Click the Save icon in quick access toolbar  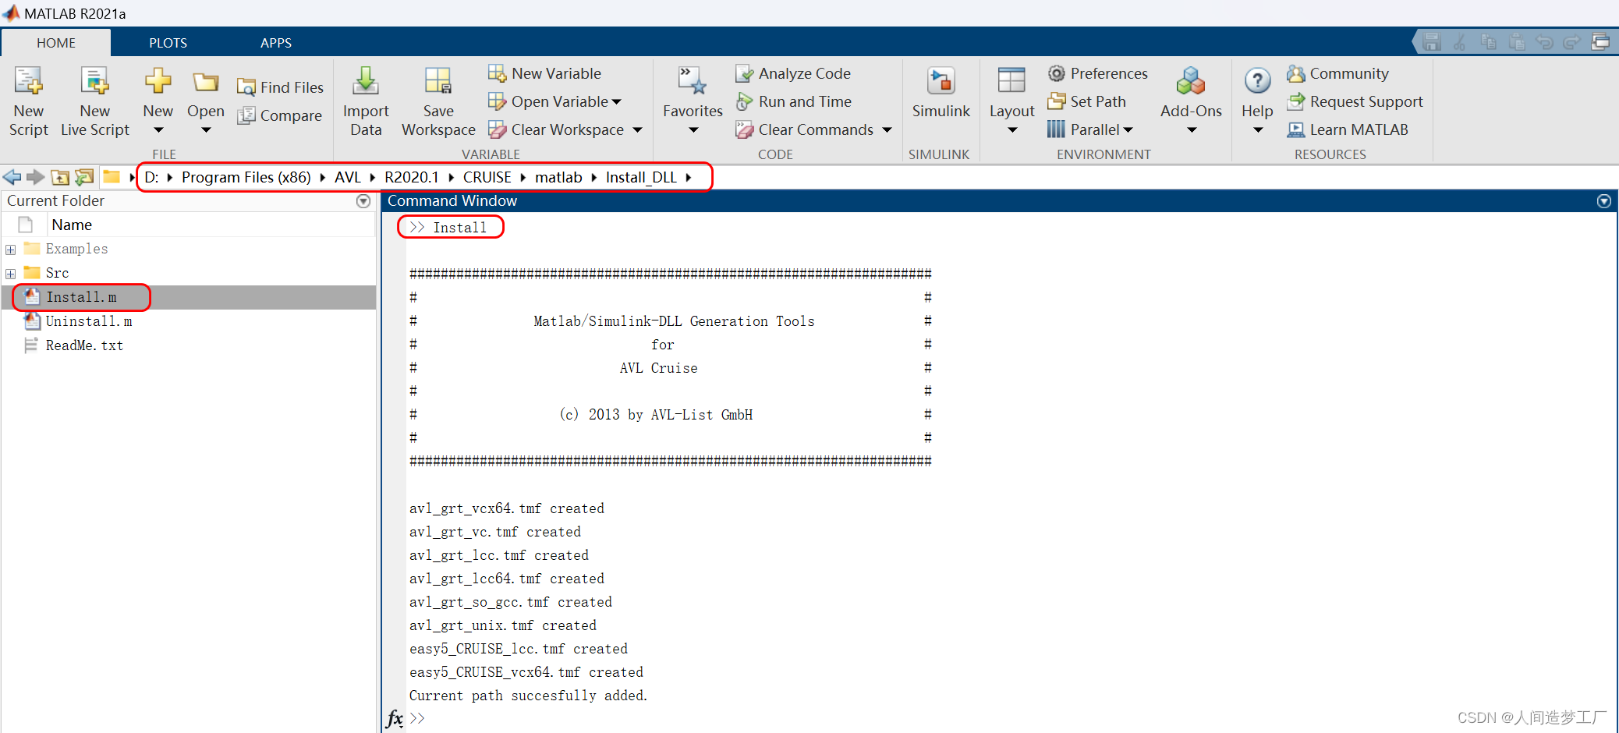pyautogui.click(x=1432, y=42)
